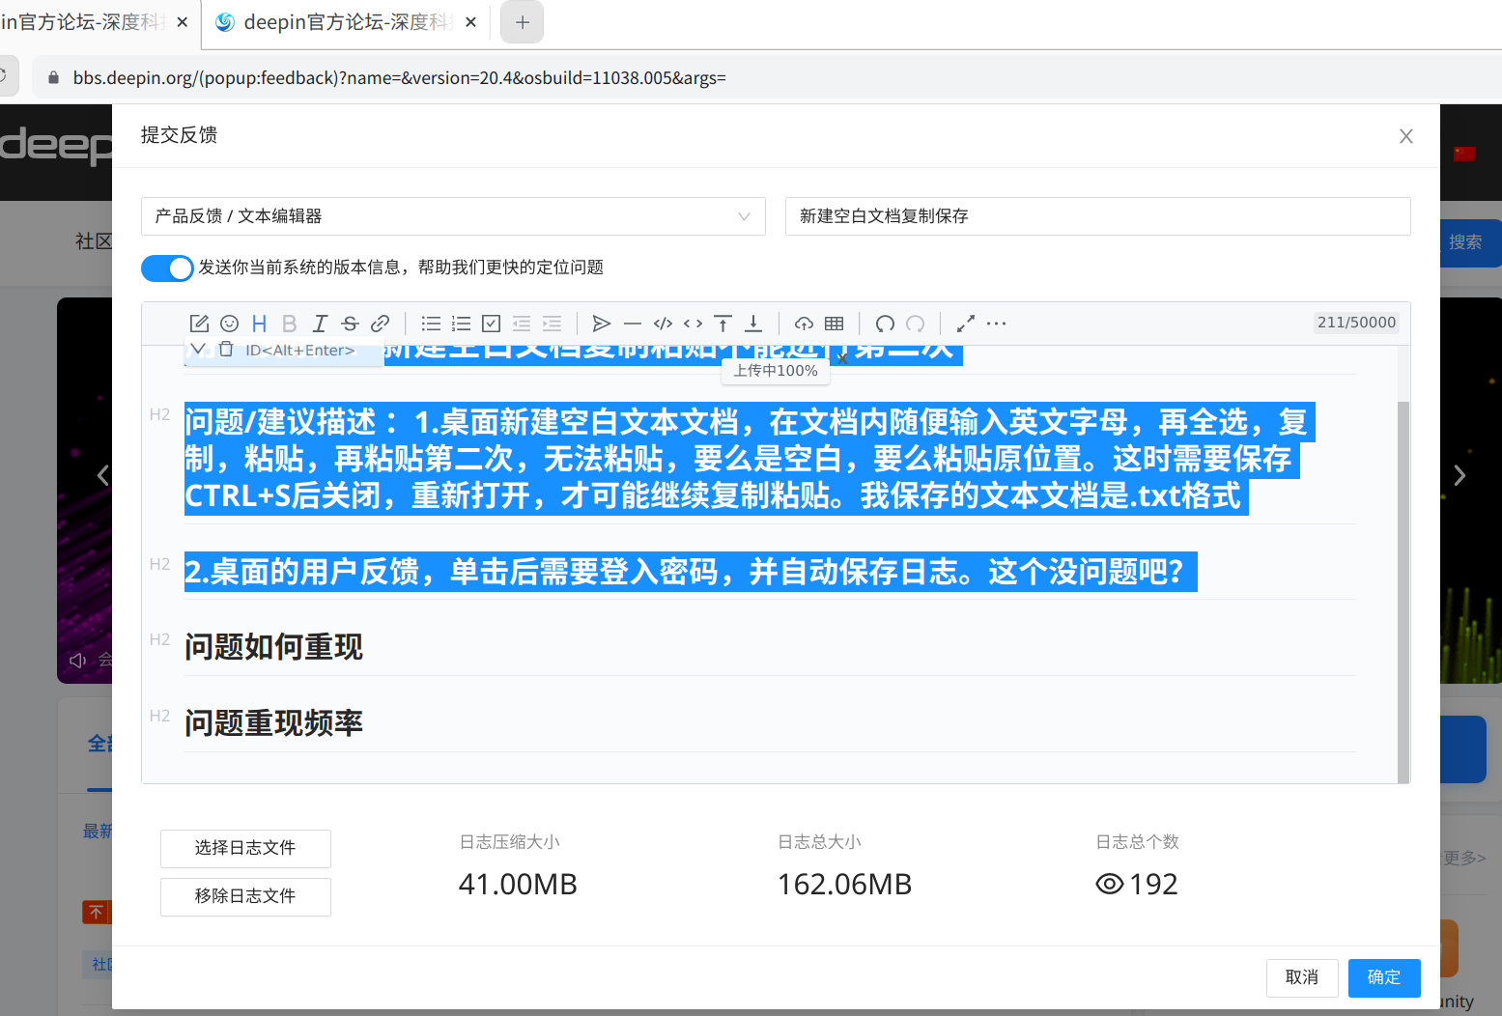Click the paper-plane quote icon

(602, 324)
